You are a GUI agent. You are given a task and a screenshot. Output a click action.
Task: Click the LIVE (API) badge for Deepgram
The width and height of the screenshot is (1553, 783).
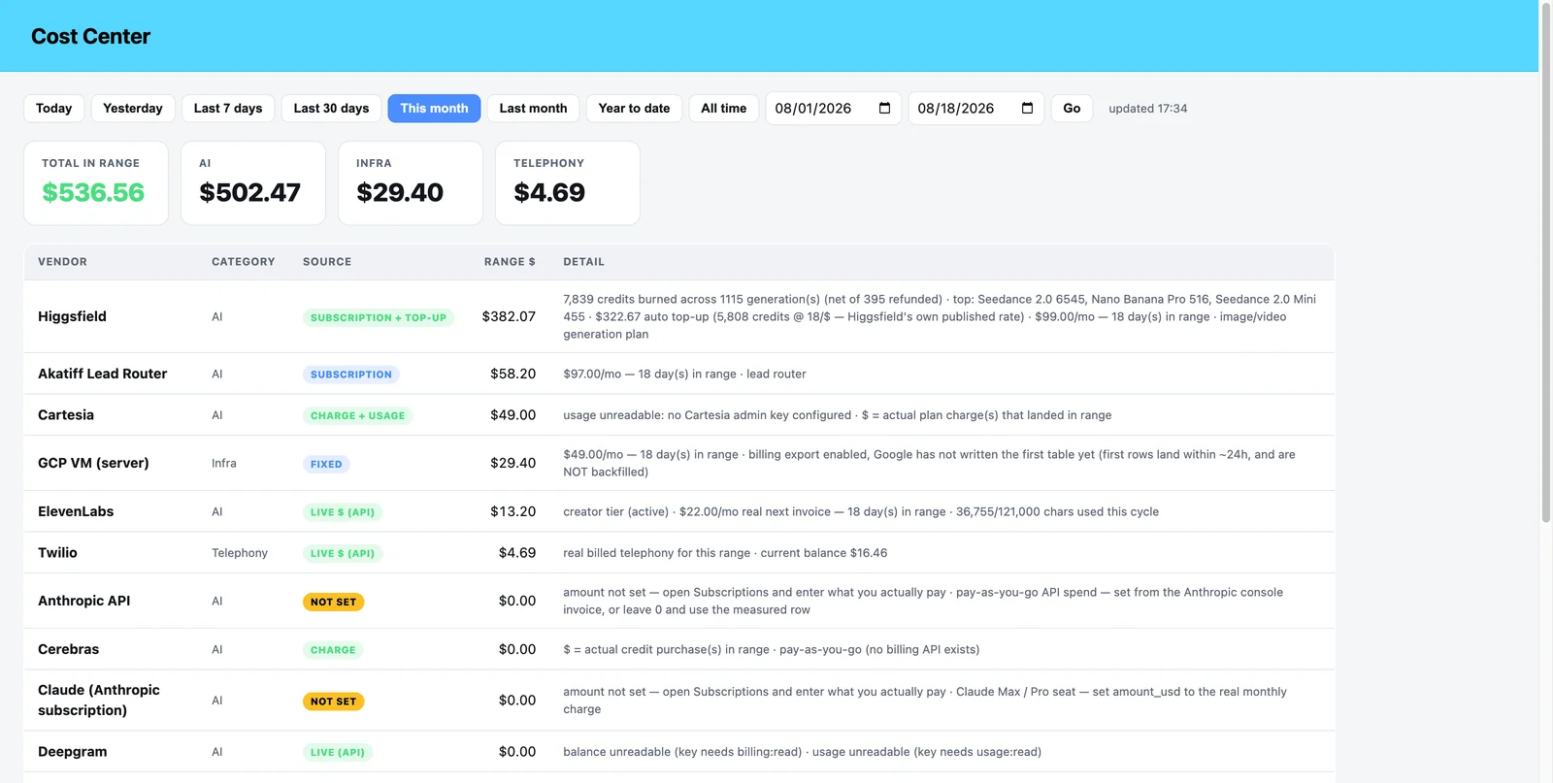tap(338, 752)
